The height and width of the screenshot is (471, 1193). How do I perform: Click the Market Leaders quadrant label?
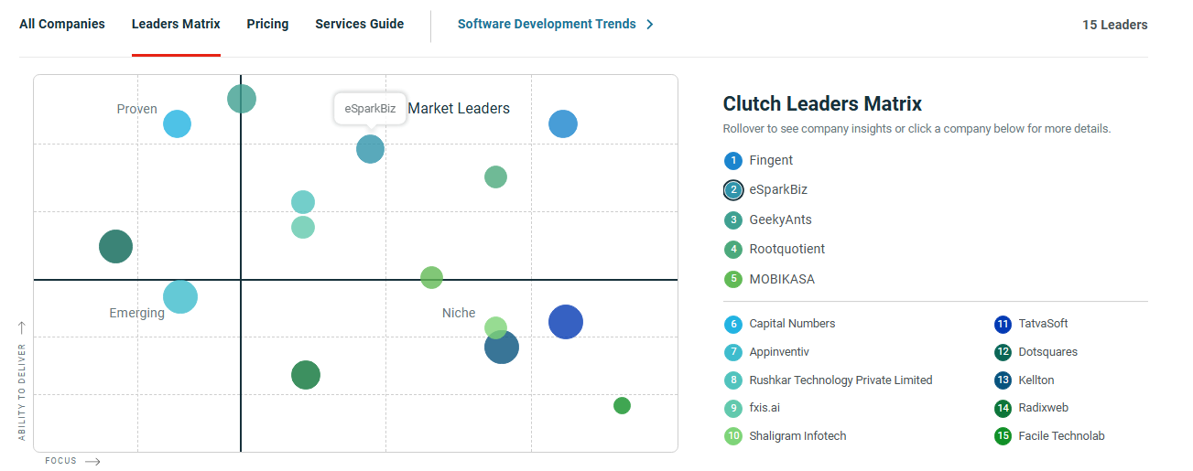(x=459, y=108)
